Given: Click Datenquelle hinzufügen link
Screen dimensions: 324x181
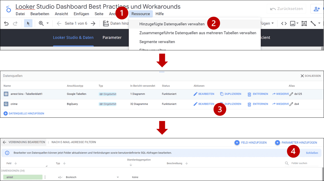Looking at the screenshot, I should pyautogui.click(x=24, y=113).
